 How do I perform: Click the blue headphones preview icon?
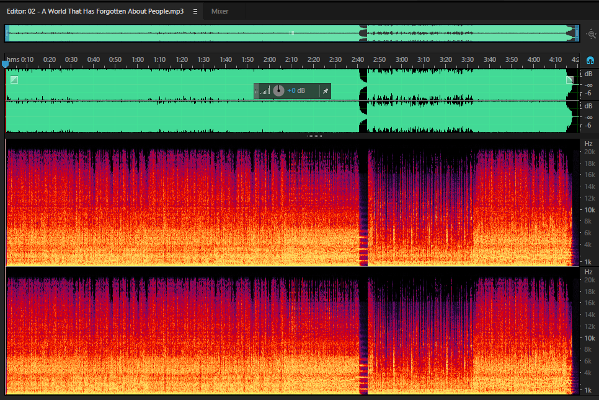[590, 60]
